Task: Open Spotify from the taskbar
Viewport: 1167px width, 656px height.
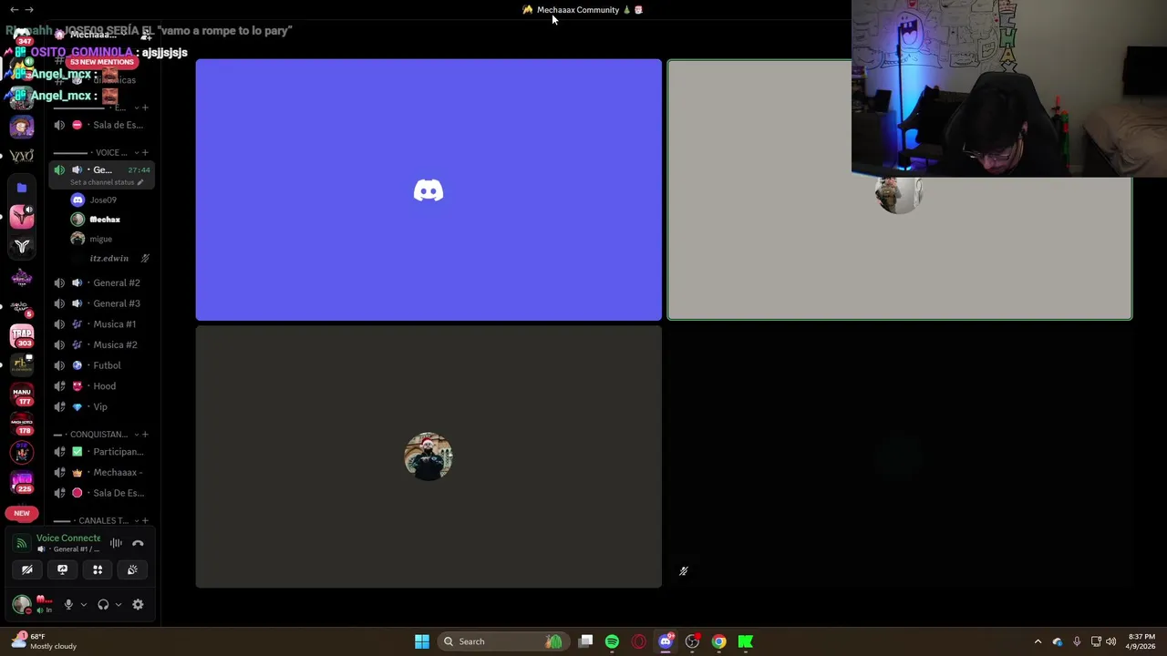Action: tap(612, 641)
